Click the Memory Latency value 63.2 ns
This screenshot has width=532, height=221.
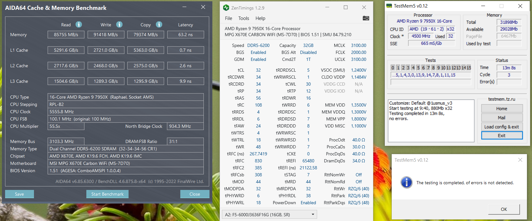tap(185, 35)
